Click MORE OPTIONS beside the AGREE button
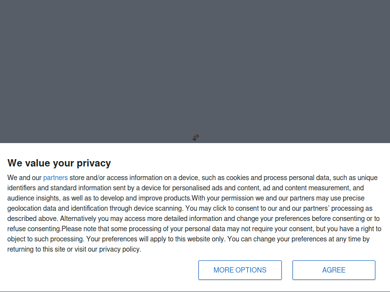The height and width of the screenshot is (292, 390). point(240,270)
